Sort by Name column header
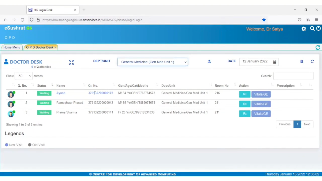Screen dimensions: 322x181 (61, 86)
